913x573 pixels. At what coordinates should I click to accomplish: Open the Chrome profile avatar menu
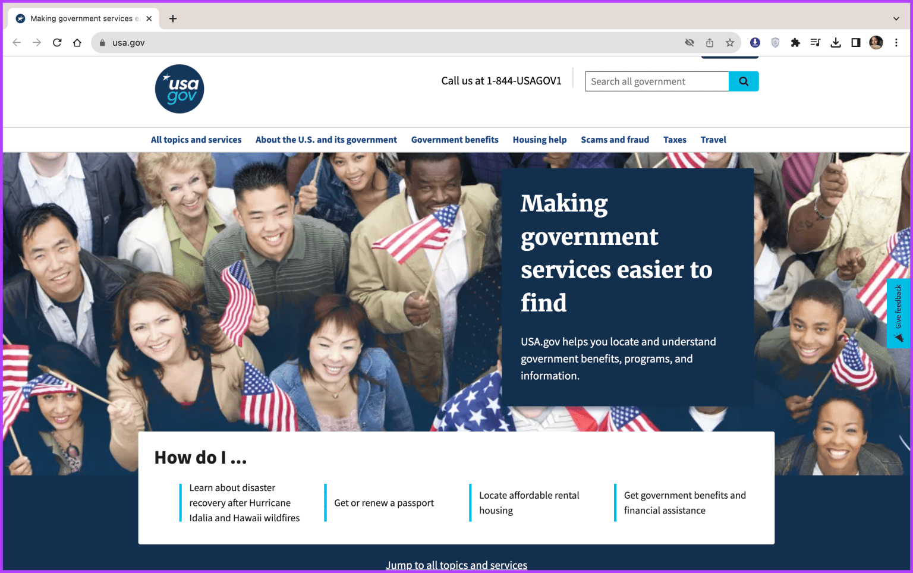876,43
